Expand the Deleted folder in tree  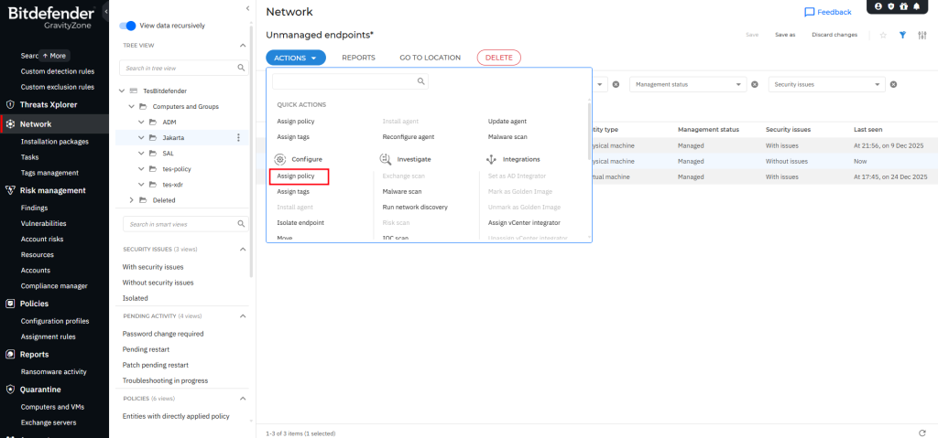(131, 199)
